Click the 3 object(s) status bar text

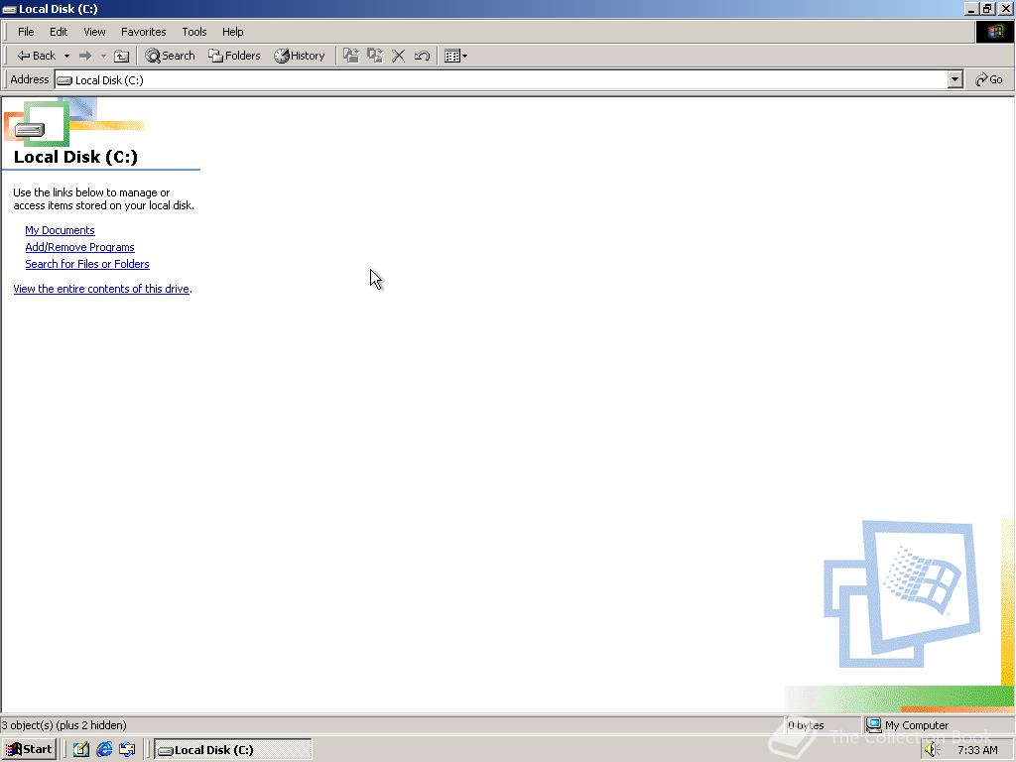[63, 725]
